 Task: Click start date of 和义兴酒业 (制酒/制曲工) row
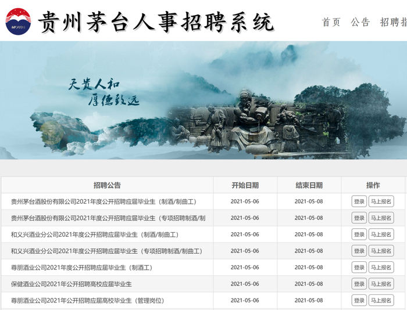click(x=245, y=235)
